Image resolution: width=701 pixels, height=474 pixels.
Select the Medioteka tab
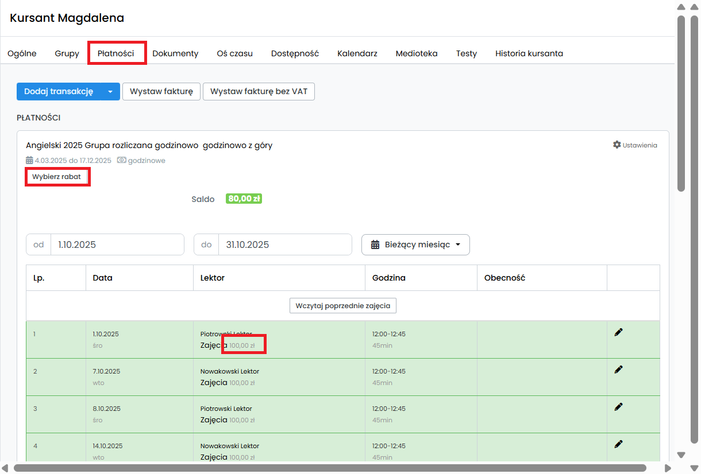coord(417,53)
